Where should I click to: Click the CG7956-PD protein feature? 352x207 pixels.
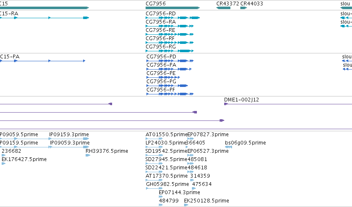(170, 61)
